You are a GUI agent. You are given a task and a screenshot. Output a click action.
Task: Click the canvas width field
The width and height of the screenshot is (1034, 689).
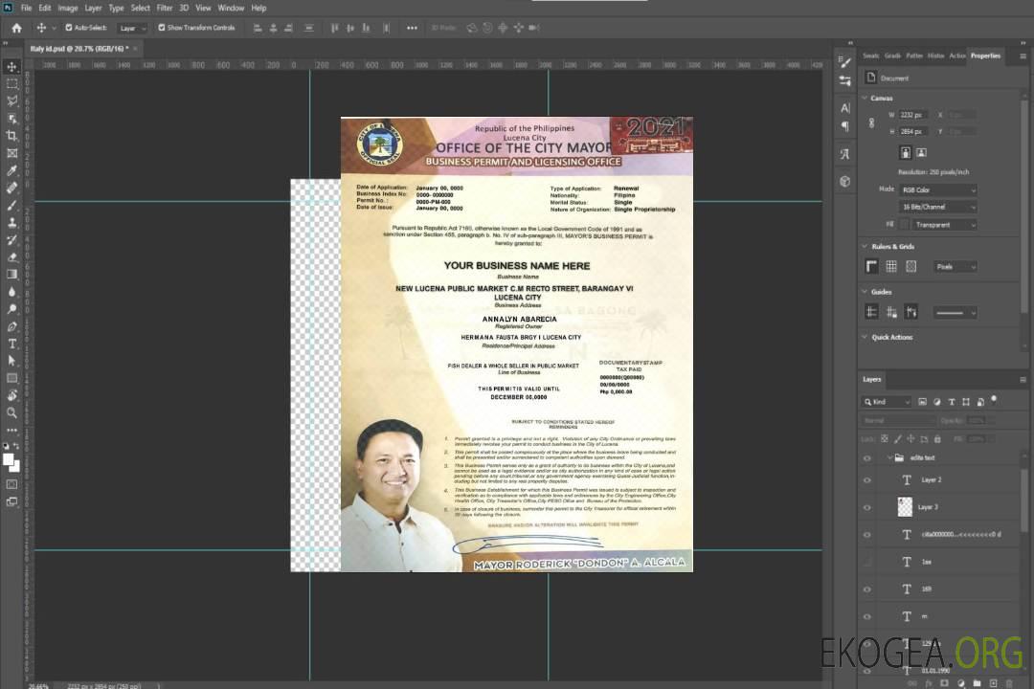(x=914, y=115)
